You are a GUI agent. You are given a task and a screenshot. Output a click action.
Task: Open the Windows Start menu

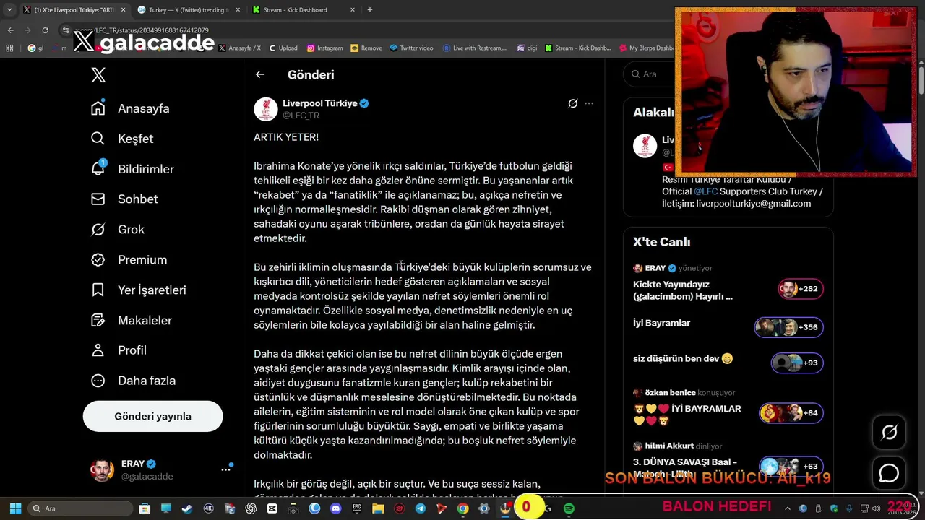pyautogui.click(x=15, y=508)
